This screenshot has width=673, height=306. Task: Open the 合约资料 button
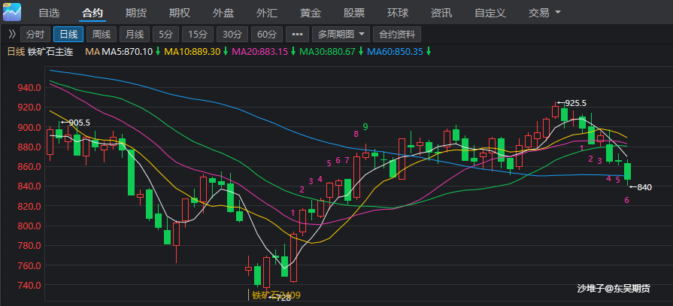pos(397,34)
